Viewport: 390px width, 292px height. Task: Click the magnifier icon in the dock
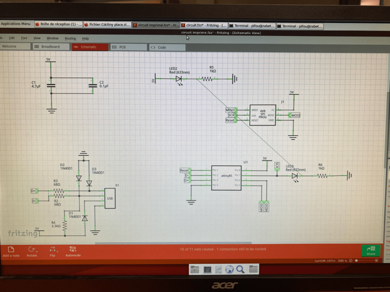point(240,269)
